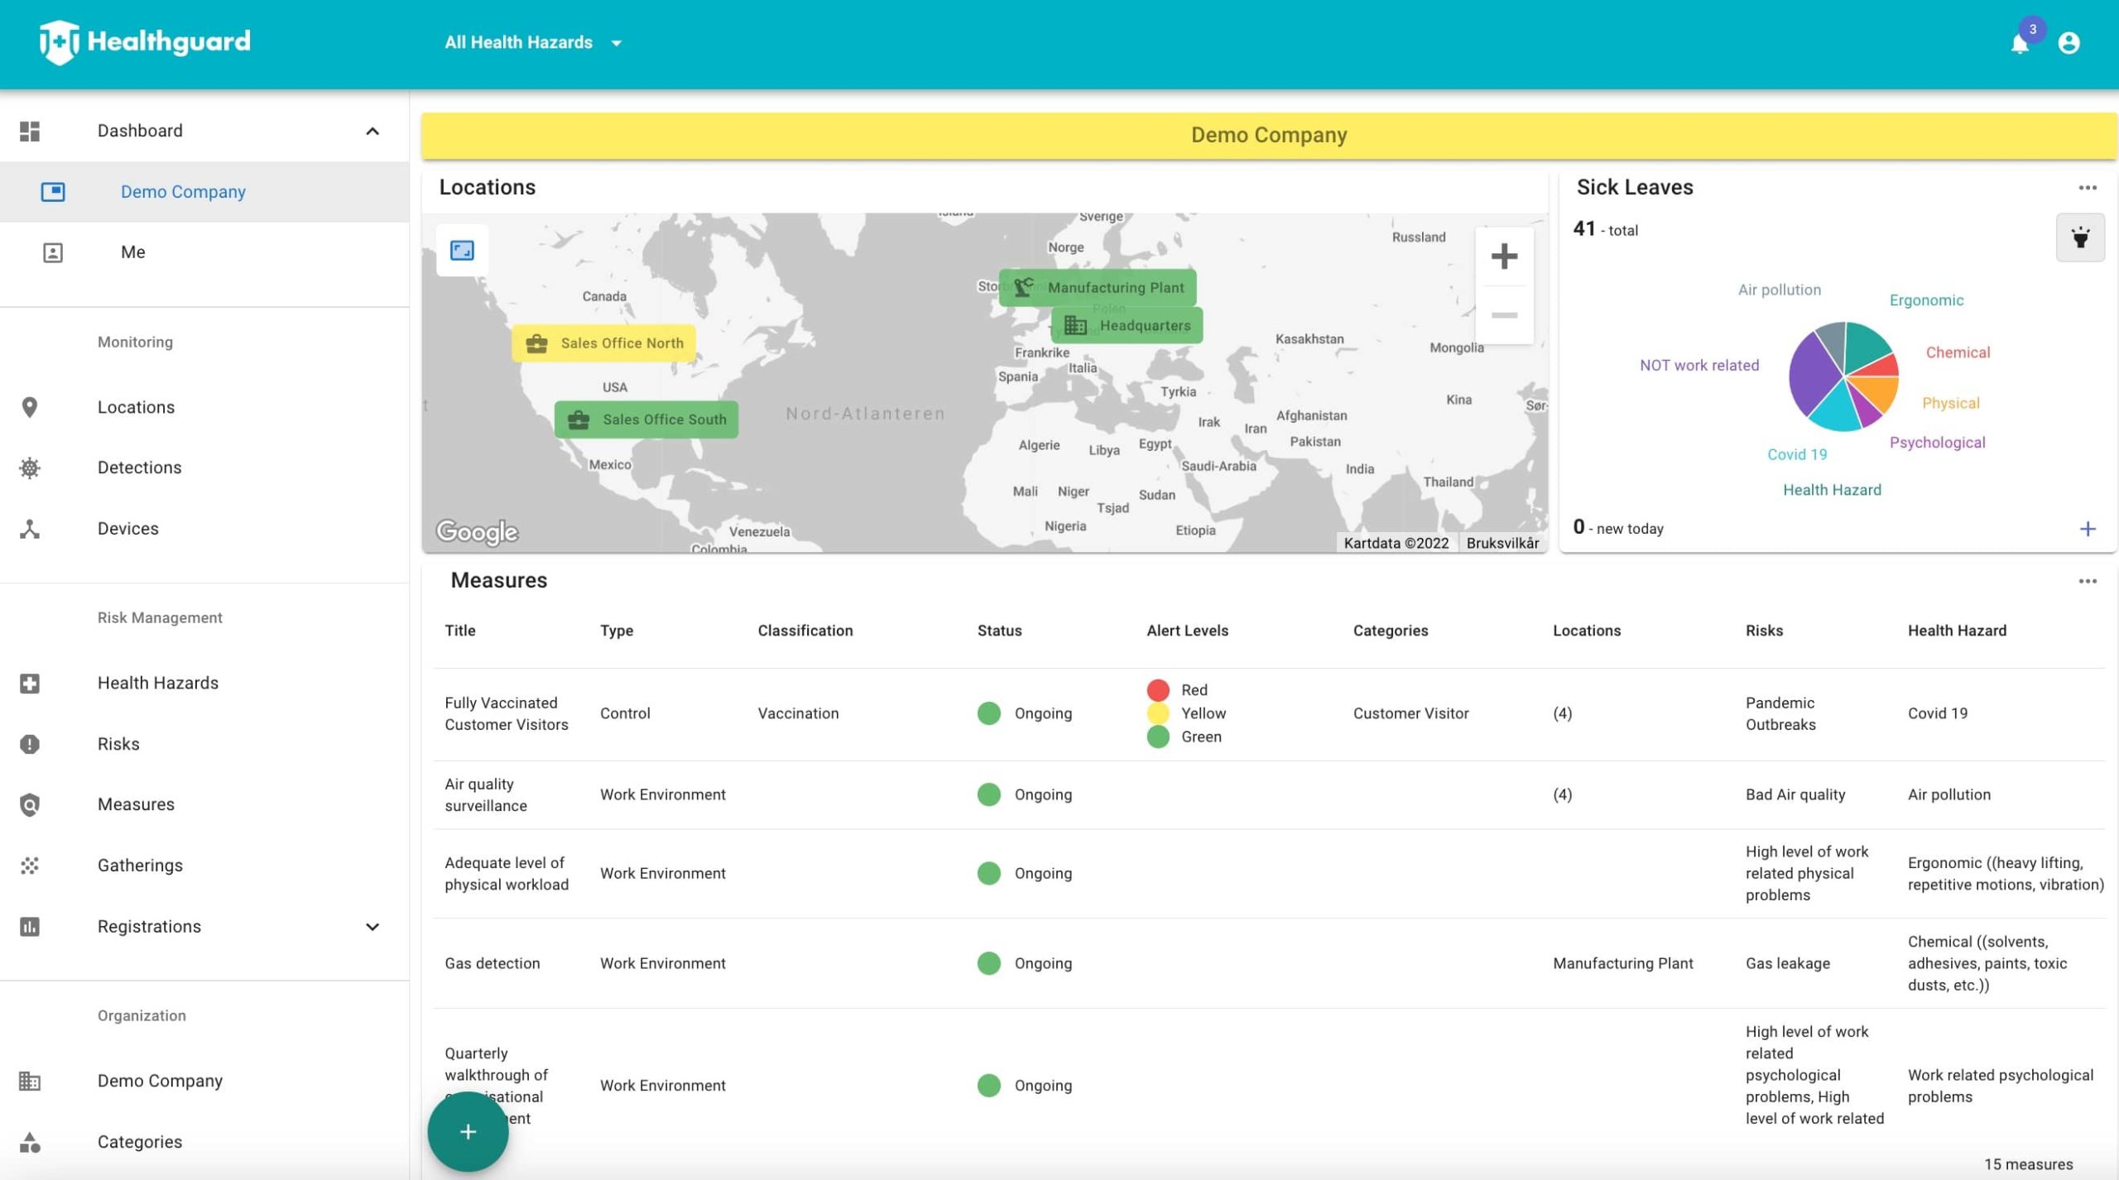The image size is (2119, 1180).
Task: Open the user account profile icon
Action: (2069, 43)
